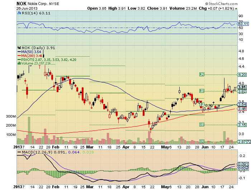Click the 26-Jun-2013 date
251x190 pixels.
pyautogui.click(x=27, y=9)
